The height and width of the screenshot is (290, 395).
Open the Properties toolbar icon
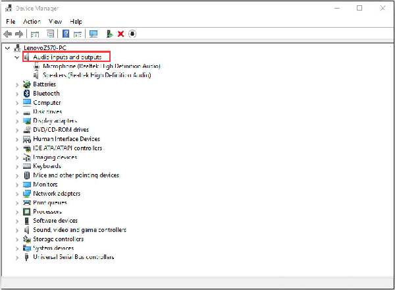point(51,34)
